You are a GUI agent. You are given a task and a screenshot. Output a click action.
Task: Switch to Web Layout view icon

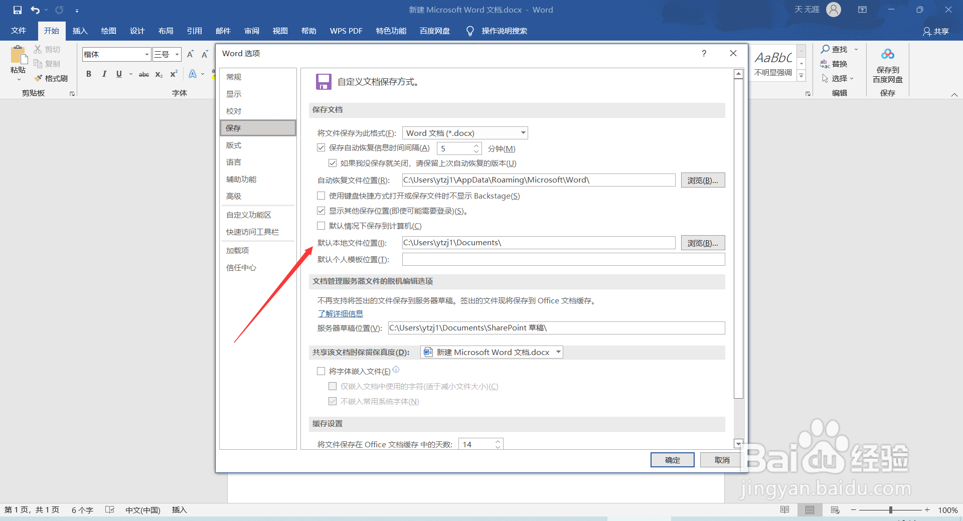coord(835,510)
